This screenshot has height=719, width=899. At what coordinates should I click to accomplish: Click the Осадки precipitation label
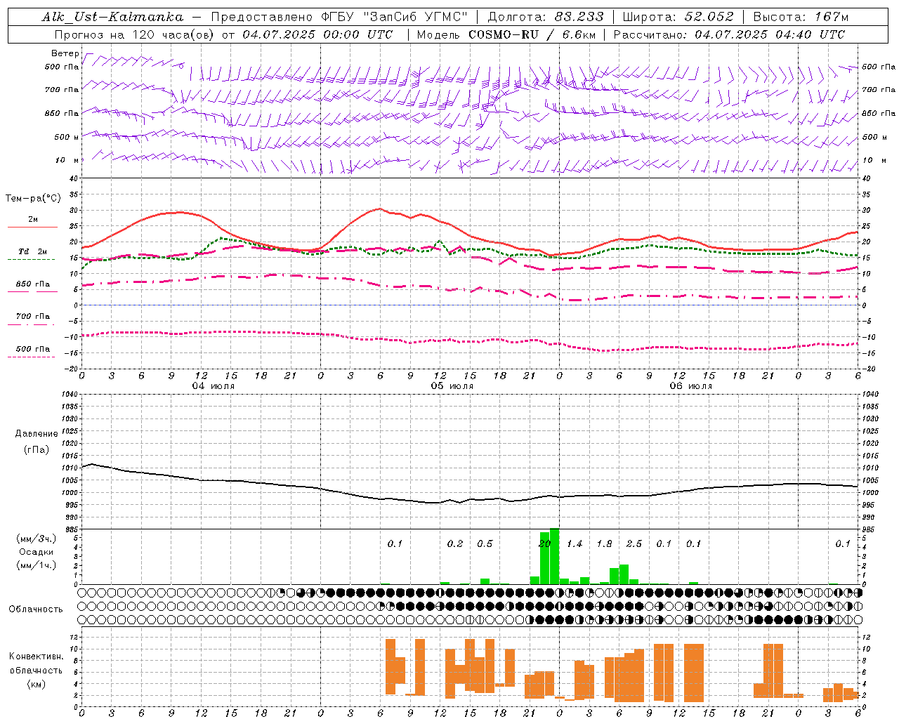coord(37,552)
